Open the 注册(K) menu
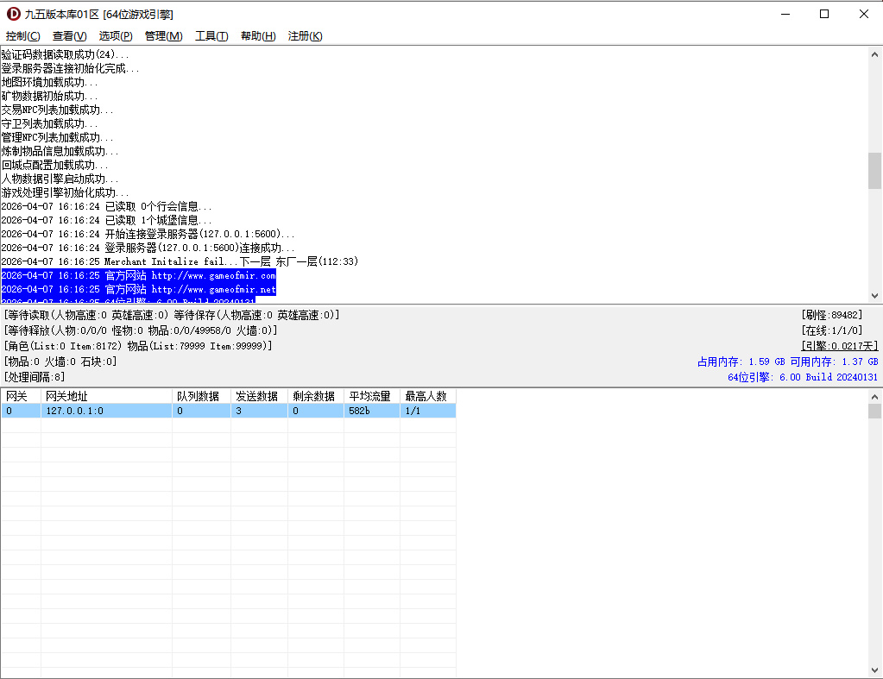Image resolution: width=883 pixels, height=679 pixels. pyautogui.click(x=305, y=36)
